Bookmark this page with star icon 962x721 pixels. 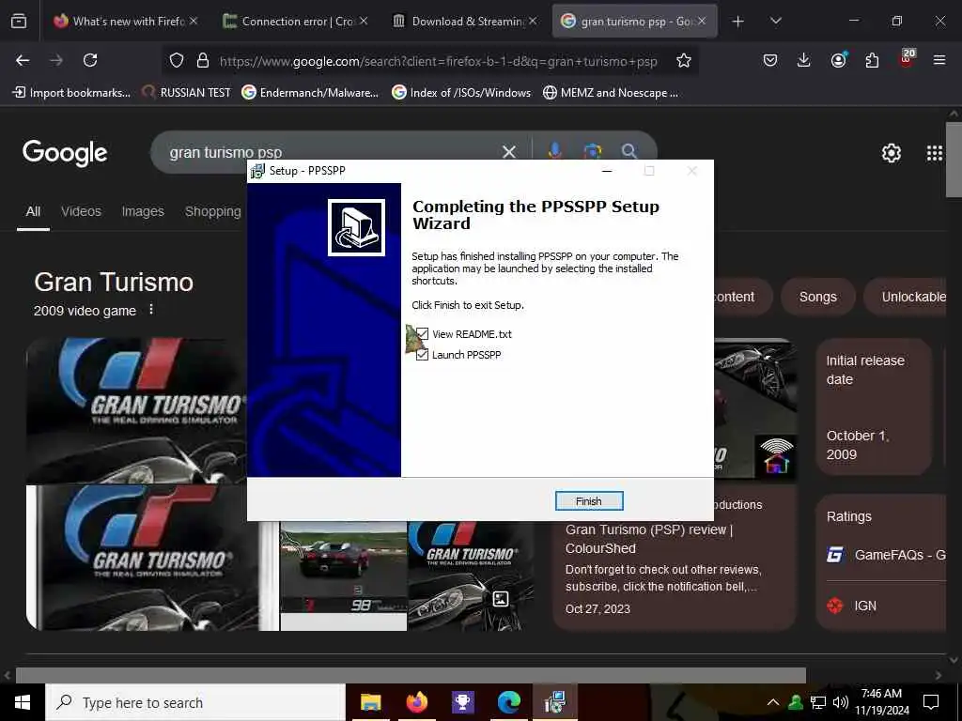684,60
